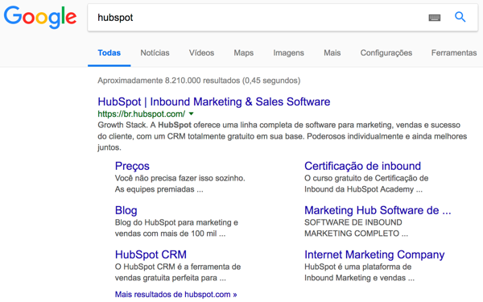
Task: Open HubSpot Inbound Marketing & Sales Software result
Action: [x=214, y=101]
